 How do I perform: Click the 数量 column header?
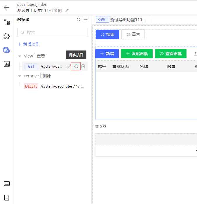tap(171, 67)
